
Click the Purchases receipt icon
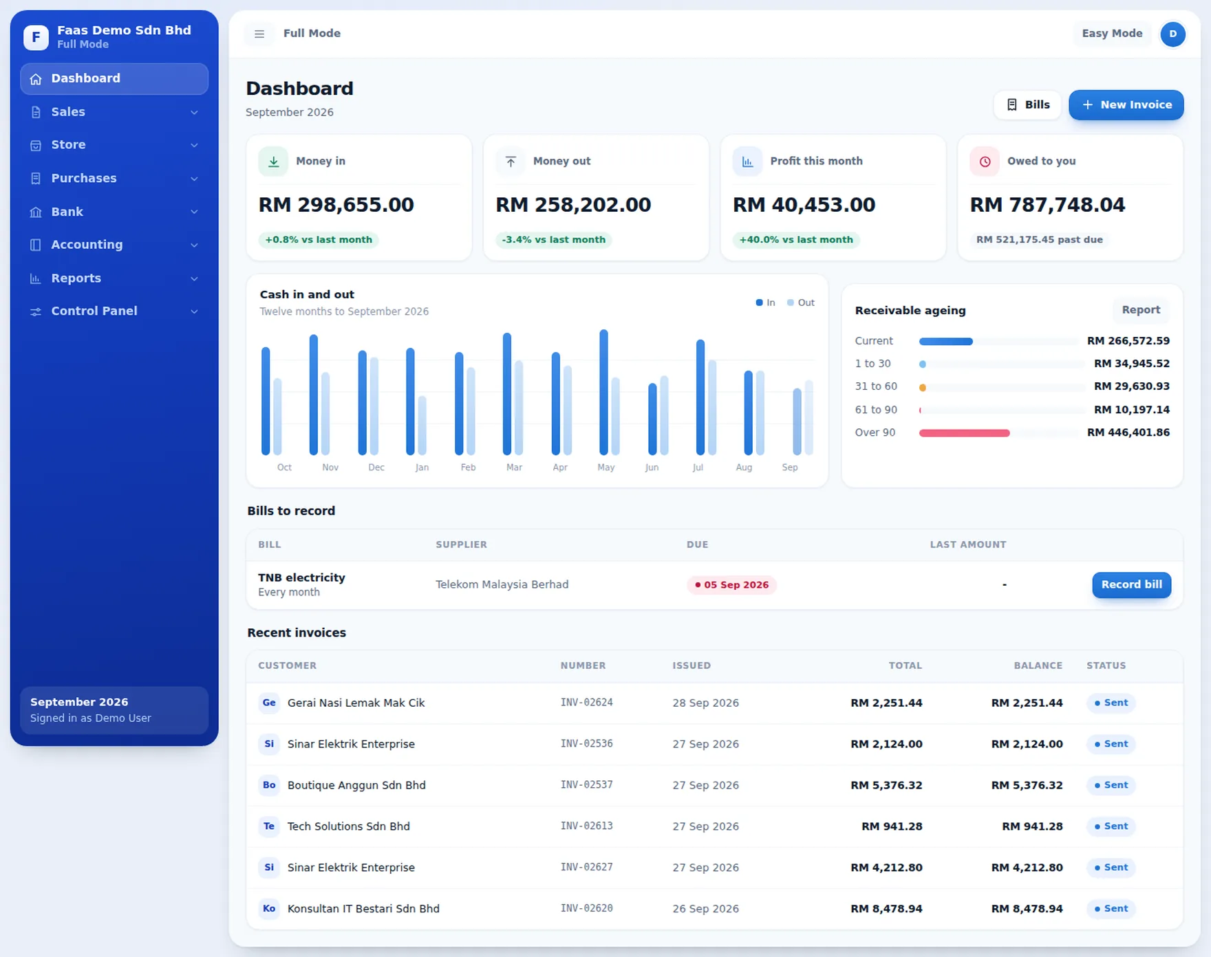pos(36,179)
